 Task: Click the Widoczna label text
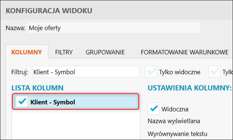pos(175,109)
